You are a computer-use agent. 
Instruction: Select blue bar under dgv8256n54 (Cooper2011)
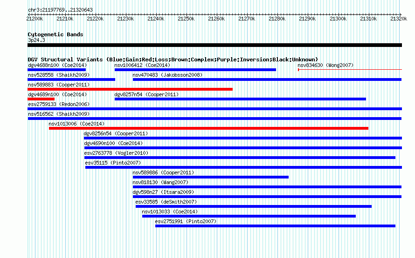click(x=243, y=138)
